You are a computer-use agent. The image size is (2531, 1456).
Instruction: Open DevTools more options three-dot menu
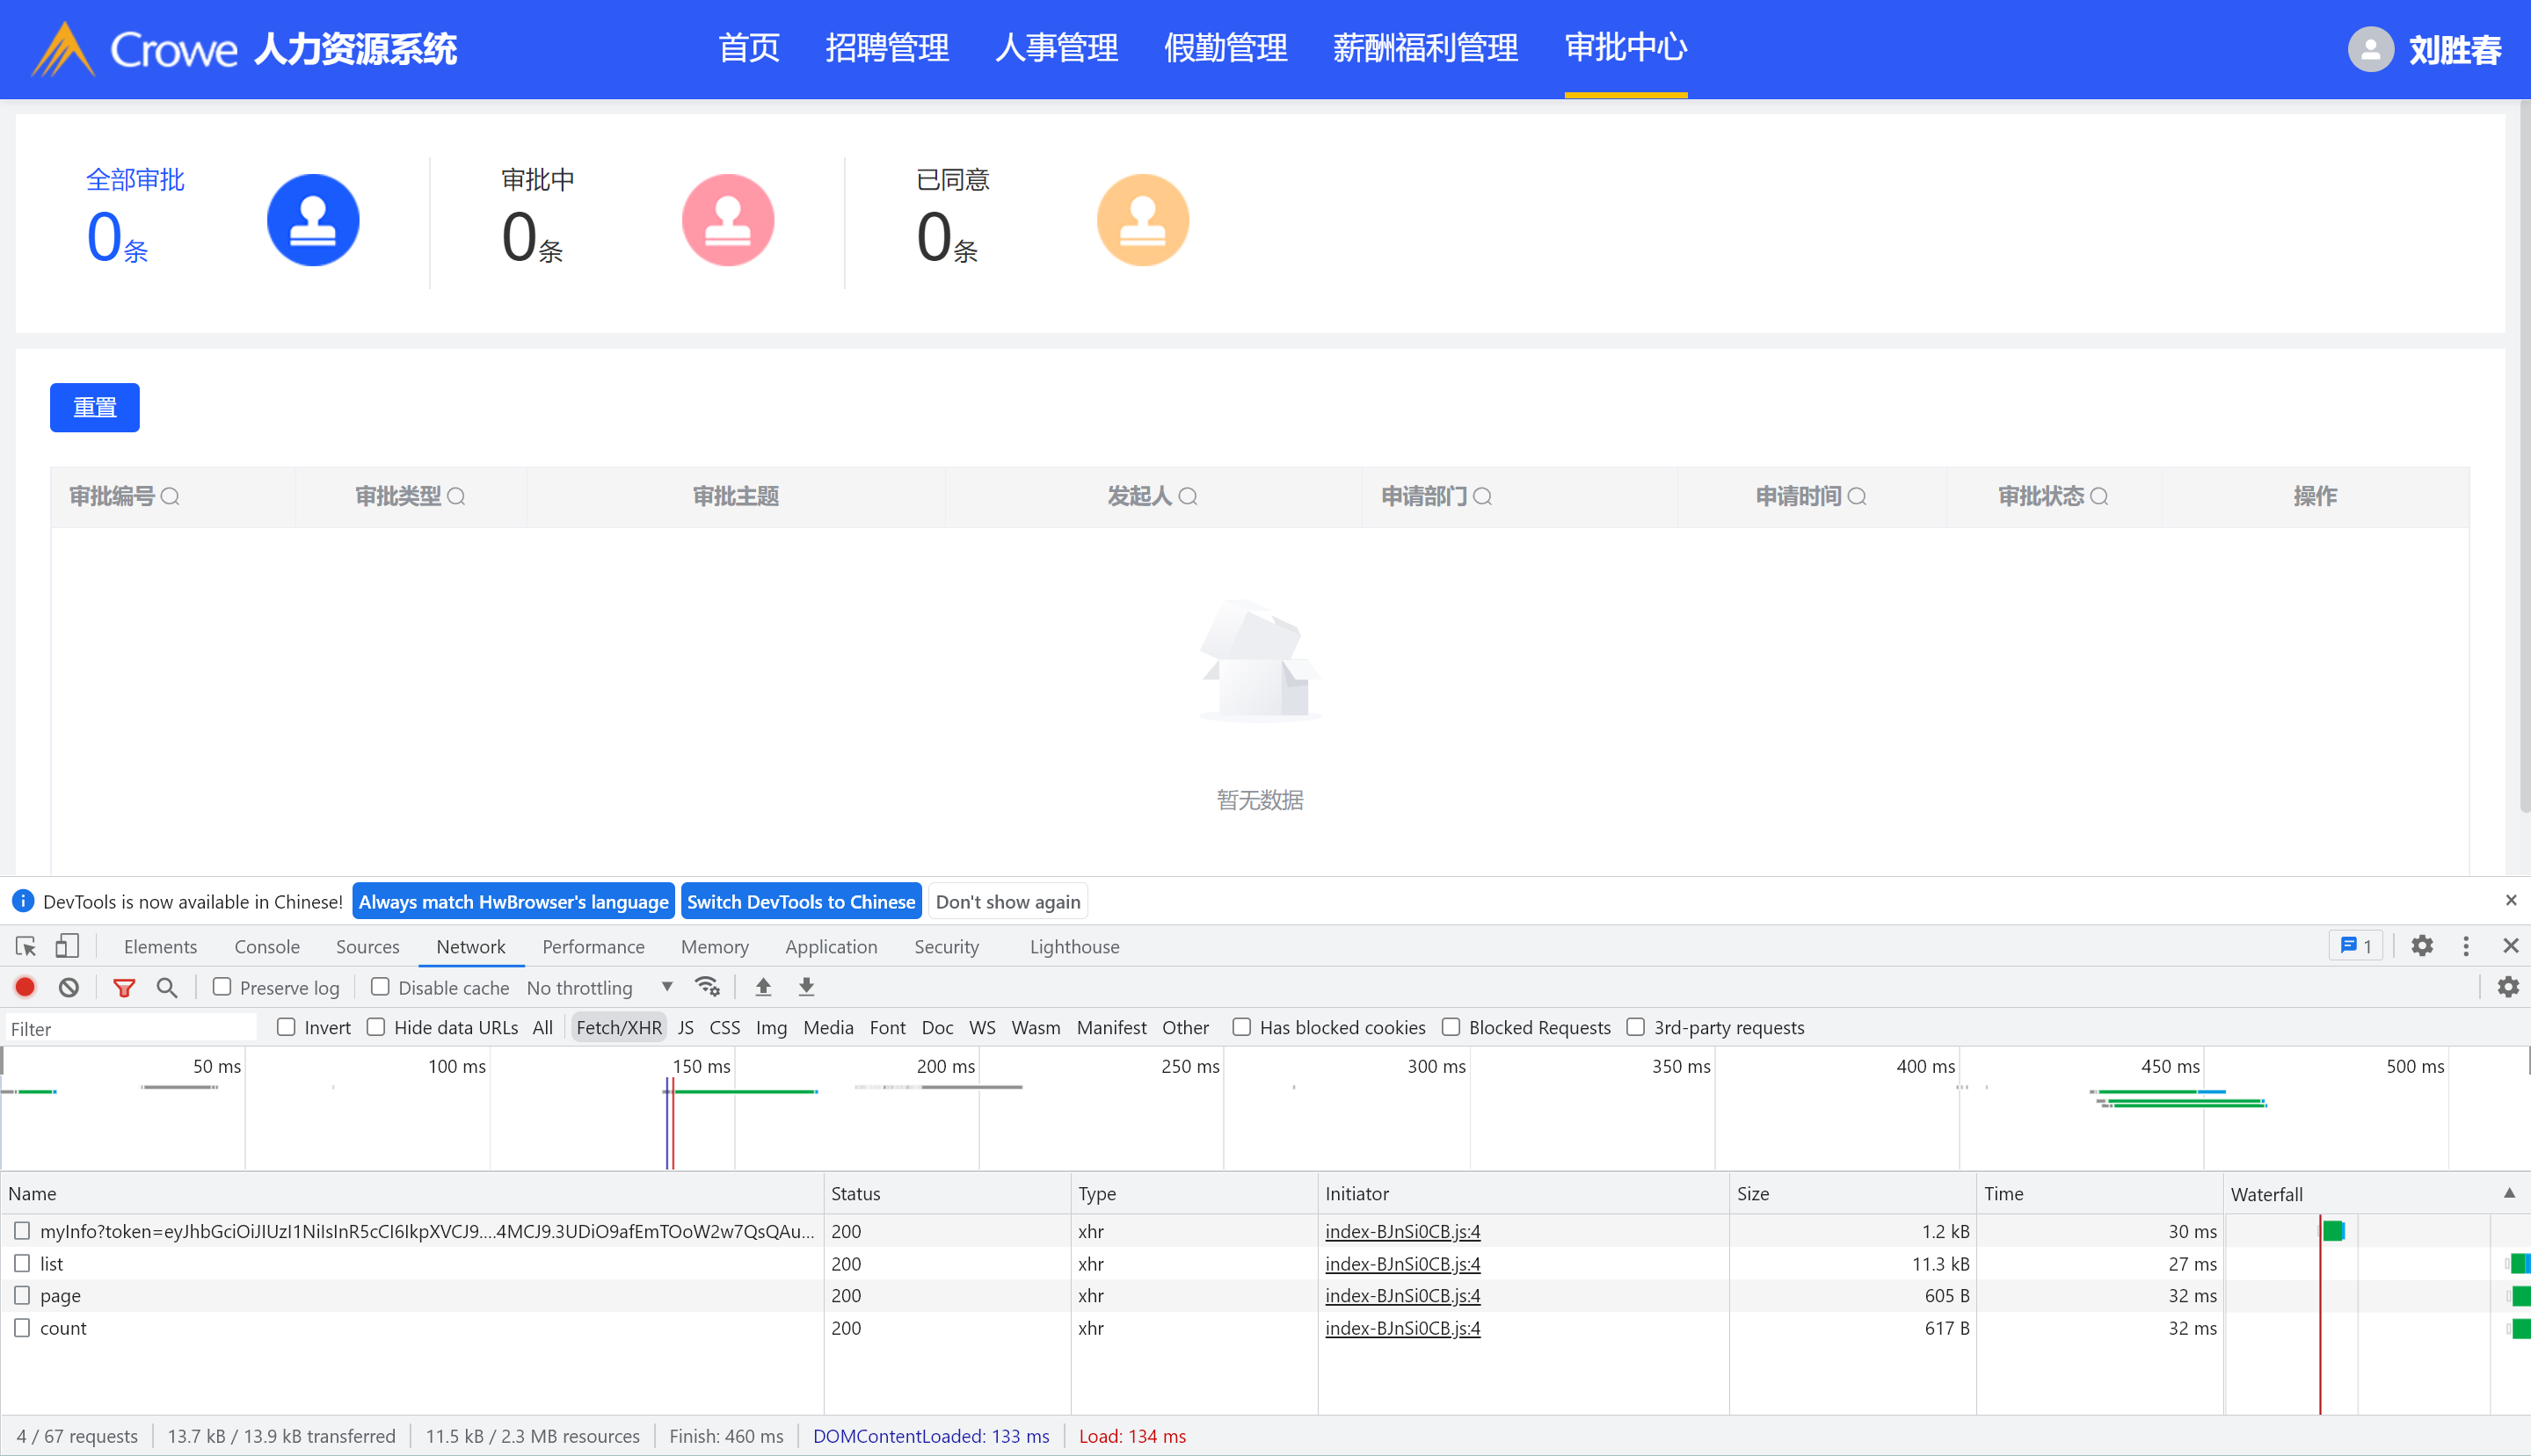2465,946
